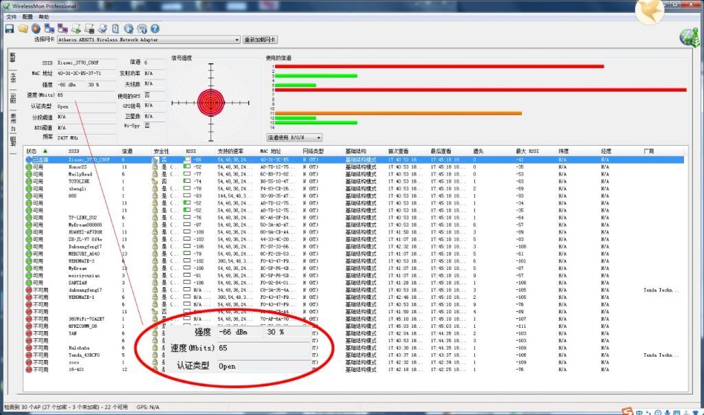Click the GPS: N/A status bar entry

click(148, 407)
